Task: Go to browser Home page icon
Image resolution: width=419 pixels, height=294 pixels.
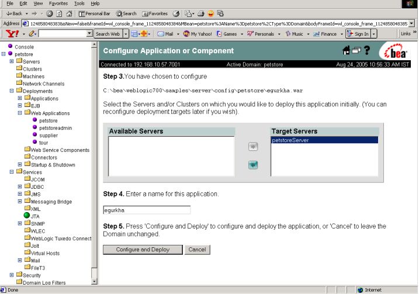Action: tap(69, 13)
